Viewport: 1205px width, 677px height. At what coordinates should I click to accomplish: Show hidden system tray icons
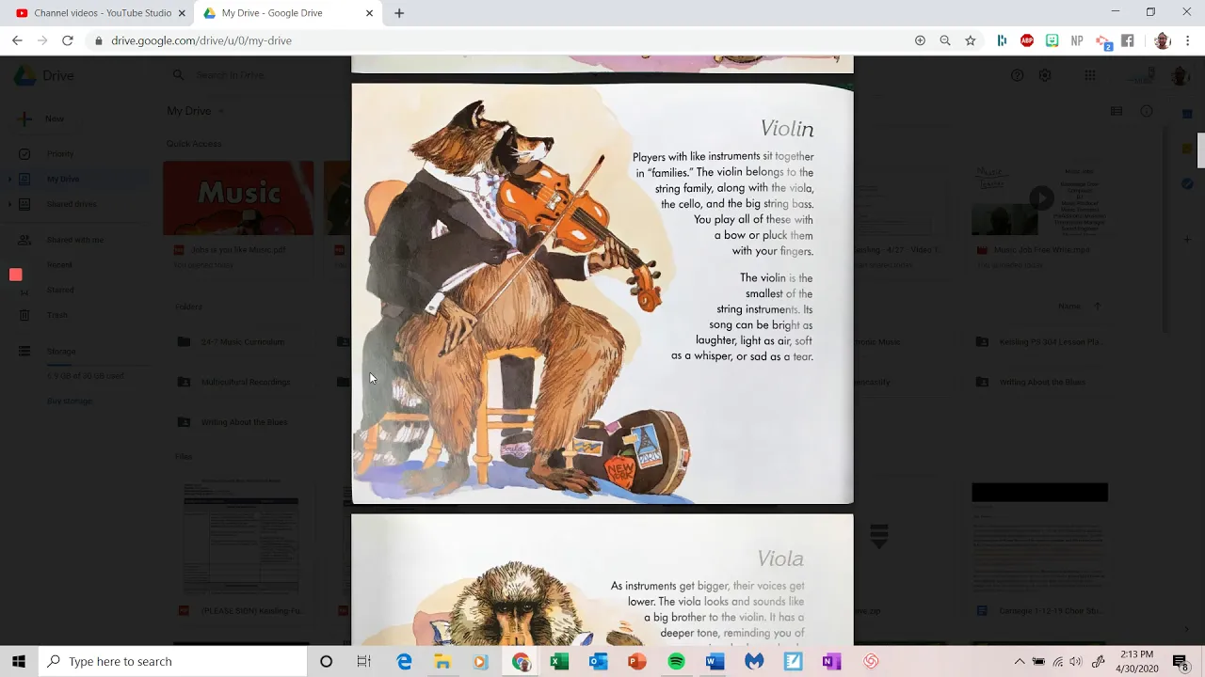1019,661
